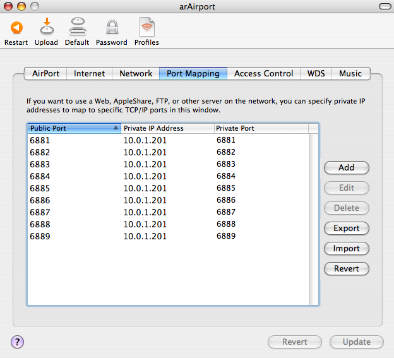Click the Export button

[x=347, y=229]
